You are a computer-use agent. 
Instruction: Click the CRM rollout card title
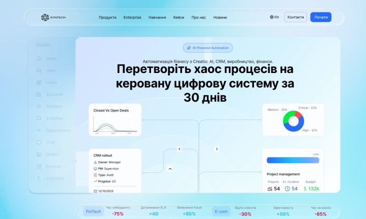pyautogui.click(x=102, y=156)
